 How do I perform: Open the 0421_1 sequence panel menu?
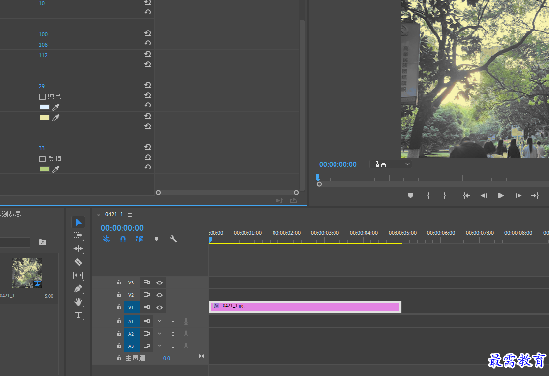coord(130,215)
